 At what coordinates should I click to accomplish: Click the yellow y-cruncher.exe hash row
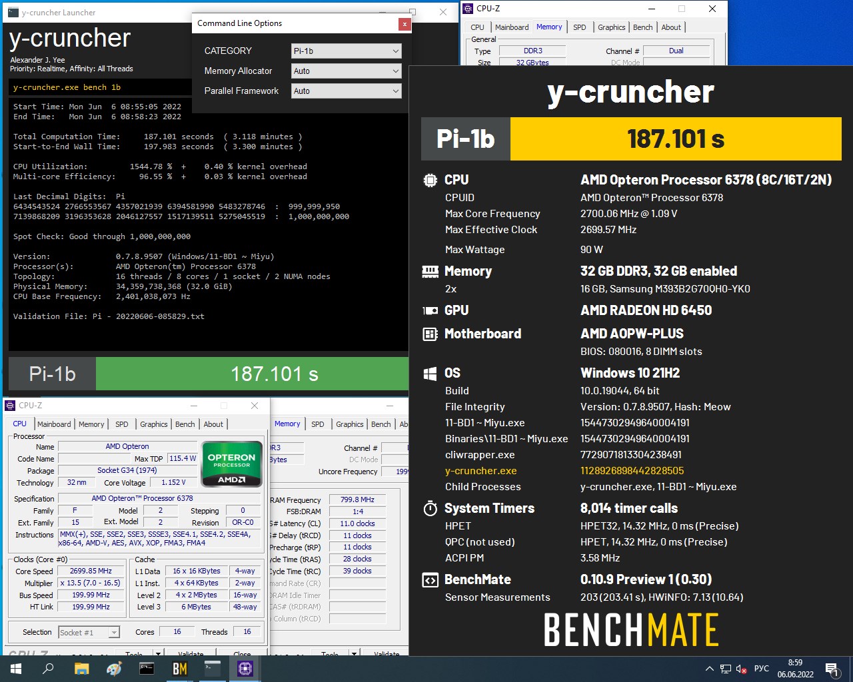click(566, 471)
